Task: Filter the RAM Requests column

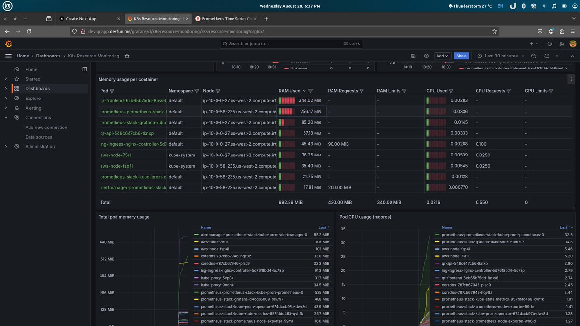Action: tap(362, 91)
